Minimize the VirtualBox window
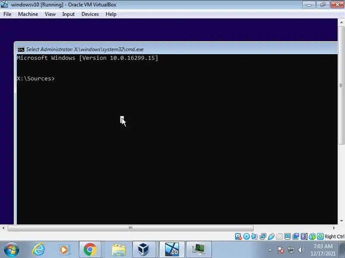This screenshot has height=258, width=345. [x=309, y=5]
